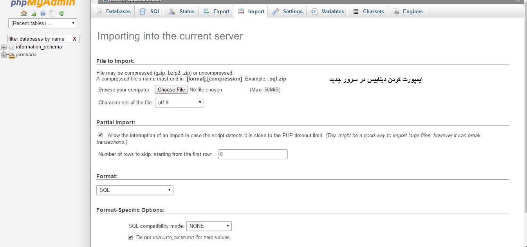527x247 pixels.
Task: Open the Charsets tab
Action: [368, 11]
